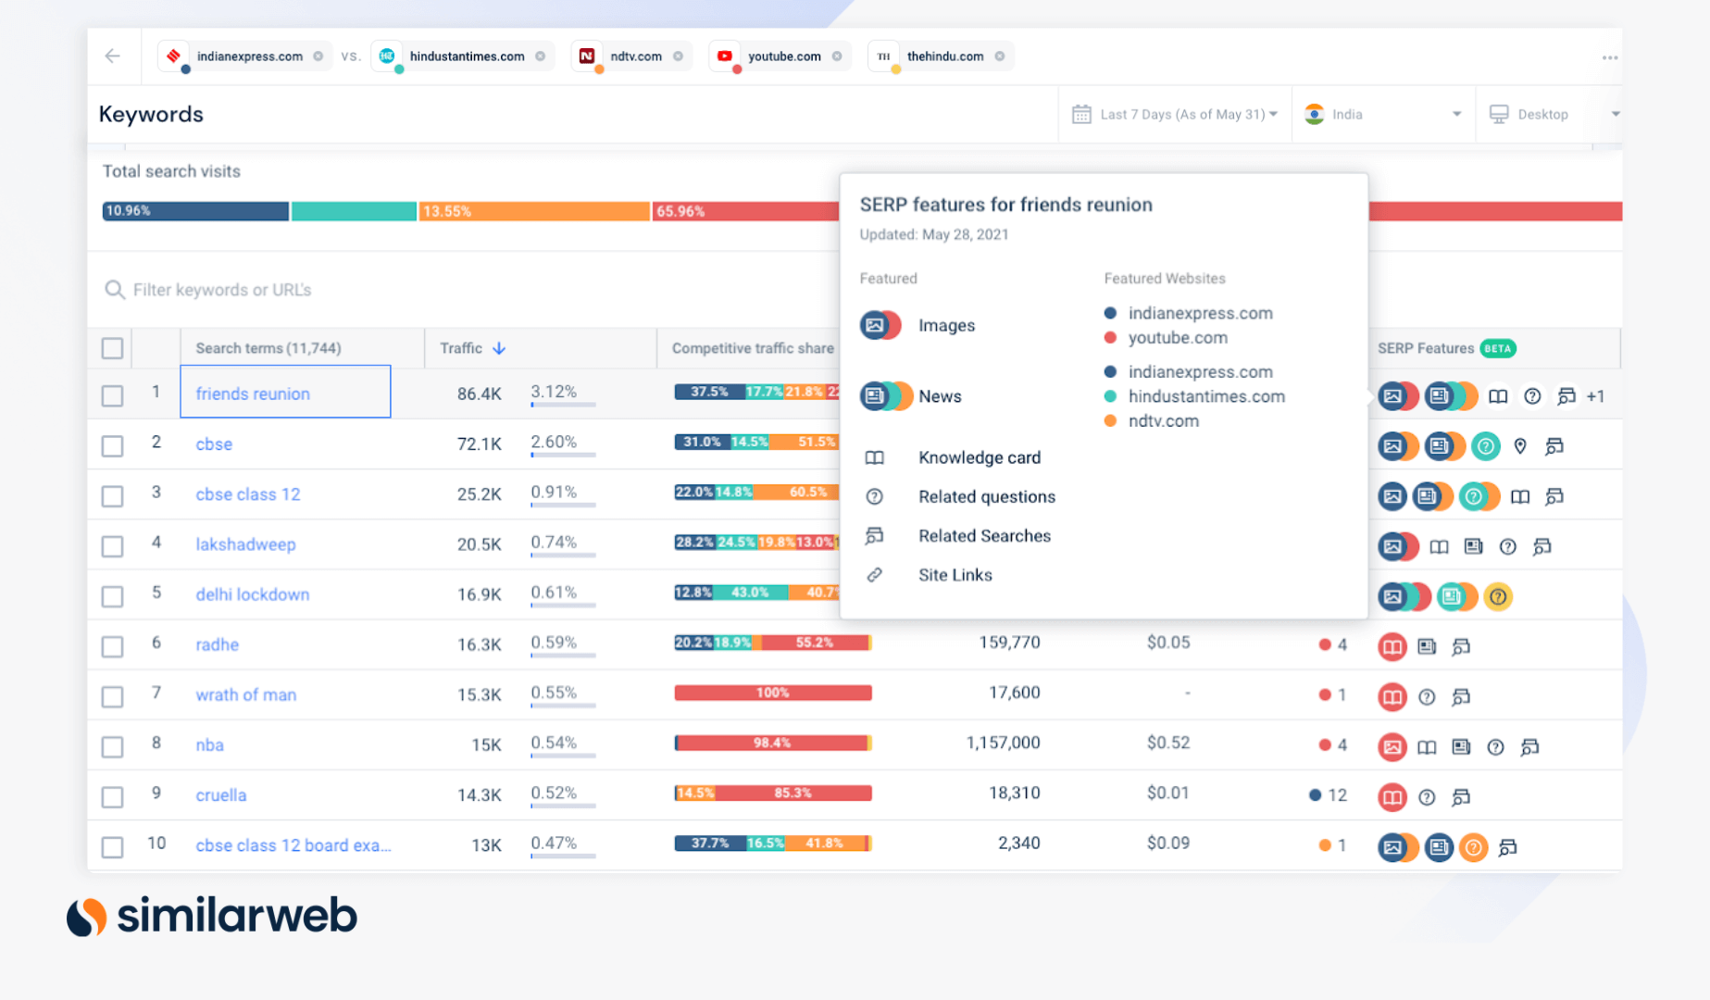Screen dimensions: 1710x1000
Task: Check the cruella row checkbox
Action: pyautogui.click(x=112, y=796)
